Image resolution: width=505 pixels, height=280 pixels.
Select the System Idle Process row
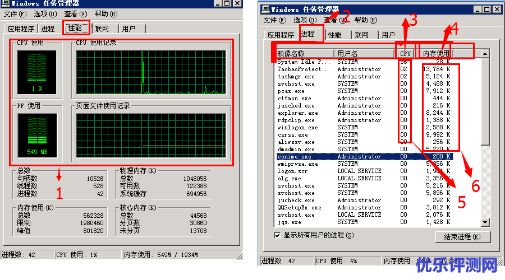[365, 62]
